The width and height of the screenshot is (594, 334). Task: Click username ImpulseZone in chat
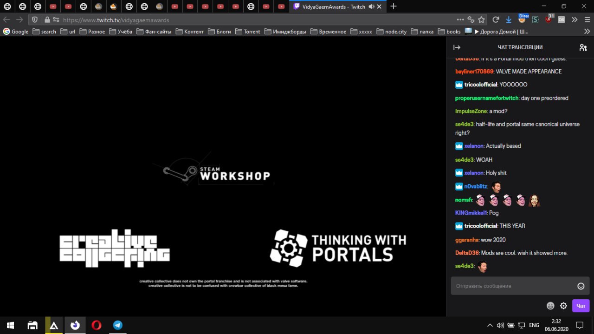(471, 111)
